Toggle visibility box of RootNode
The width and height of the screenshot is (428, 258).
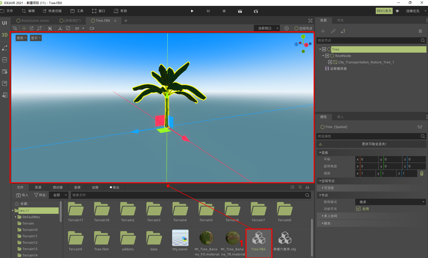pos(327,56)
